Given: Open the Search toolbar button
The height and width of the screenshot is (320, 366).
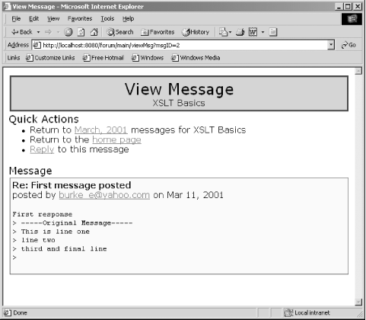Looking at the screenshot, I should coord(119,32).
